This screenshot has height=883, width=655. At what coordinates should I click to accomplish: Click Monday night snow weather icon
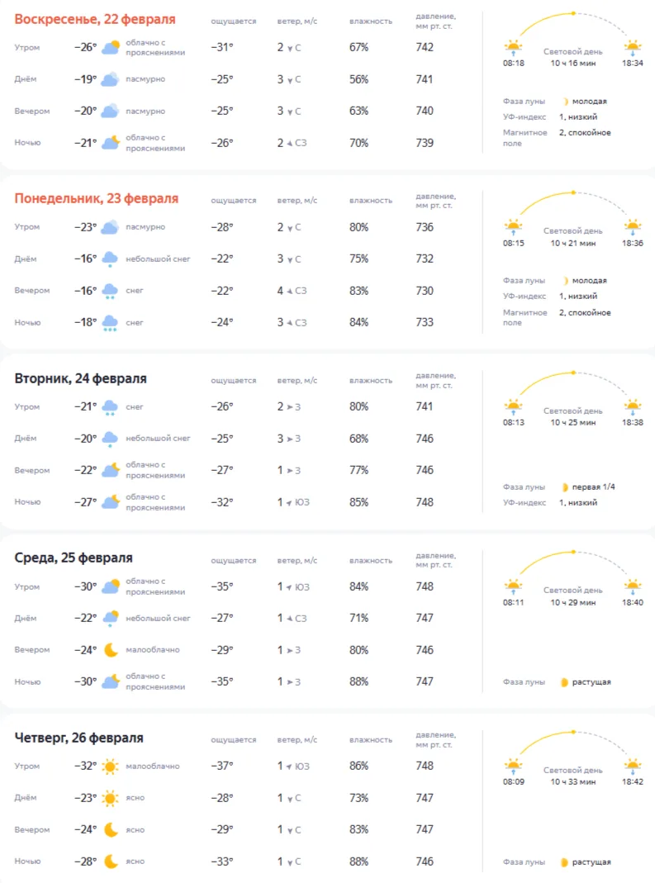point(111,323)
